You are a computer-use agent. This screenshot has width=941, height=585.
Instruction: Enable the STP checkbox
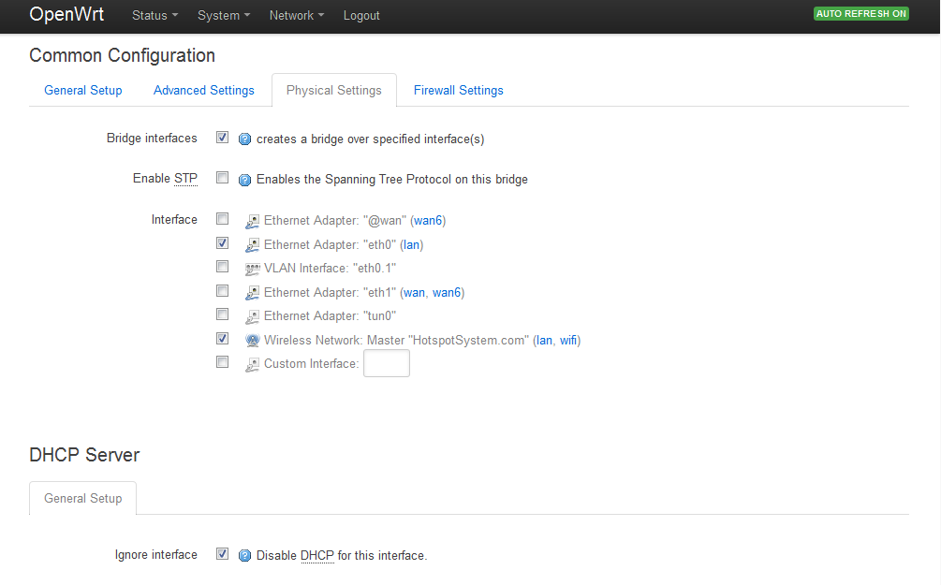[223, 178]
